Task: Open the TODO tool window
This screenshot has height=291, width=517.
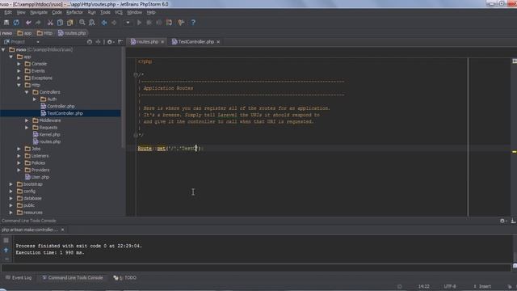Action: (125, 278)
